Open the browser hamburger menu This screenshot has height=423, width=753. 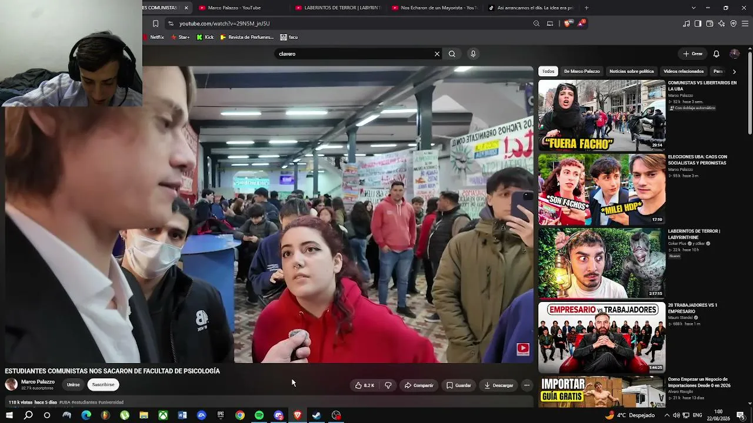coord(745,23)
